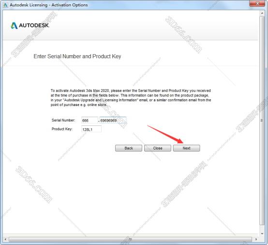Click into the Product Key field showing 128L1
The image size is (268, 245).
click(91, 129)
